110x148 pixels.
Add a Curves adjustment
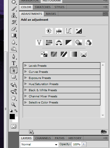tap(69, 31)
